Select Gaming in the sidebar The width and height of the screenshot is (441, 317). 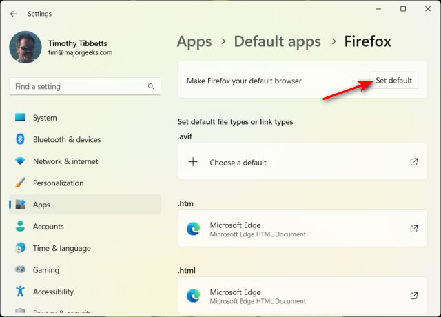click(85, 269)
